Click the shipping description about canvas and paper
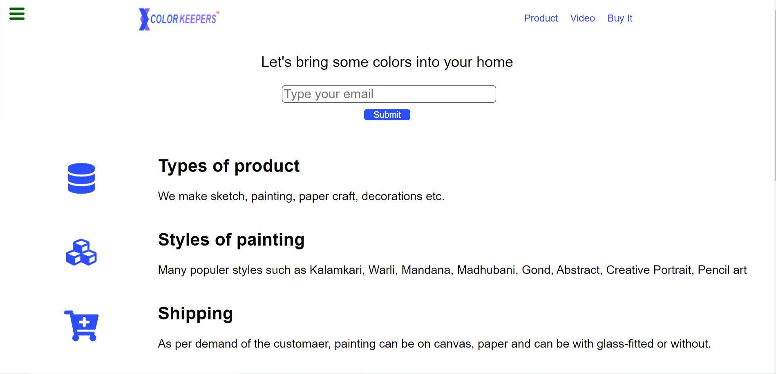 tap(434, 343)
